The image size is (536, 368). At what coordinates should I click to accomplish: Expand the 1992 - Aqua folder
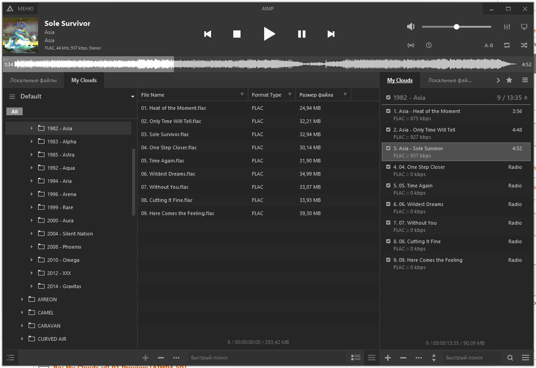(31, 168)
